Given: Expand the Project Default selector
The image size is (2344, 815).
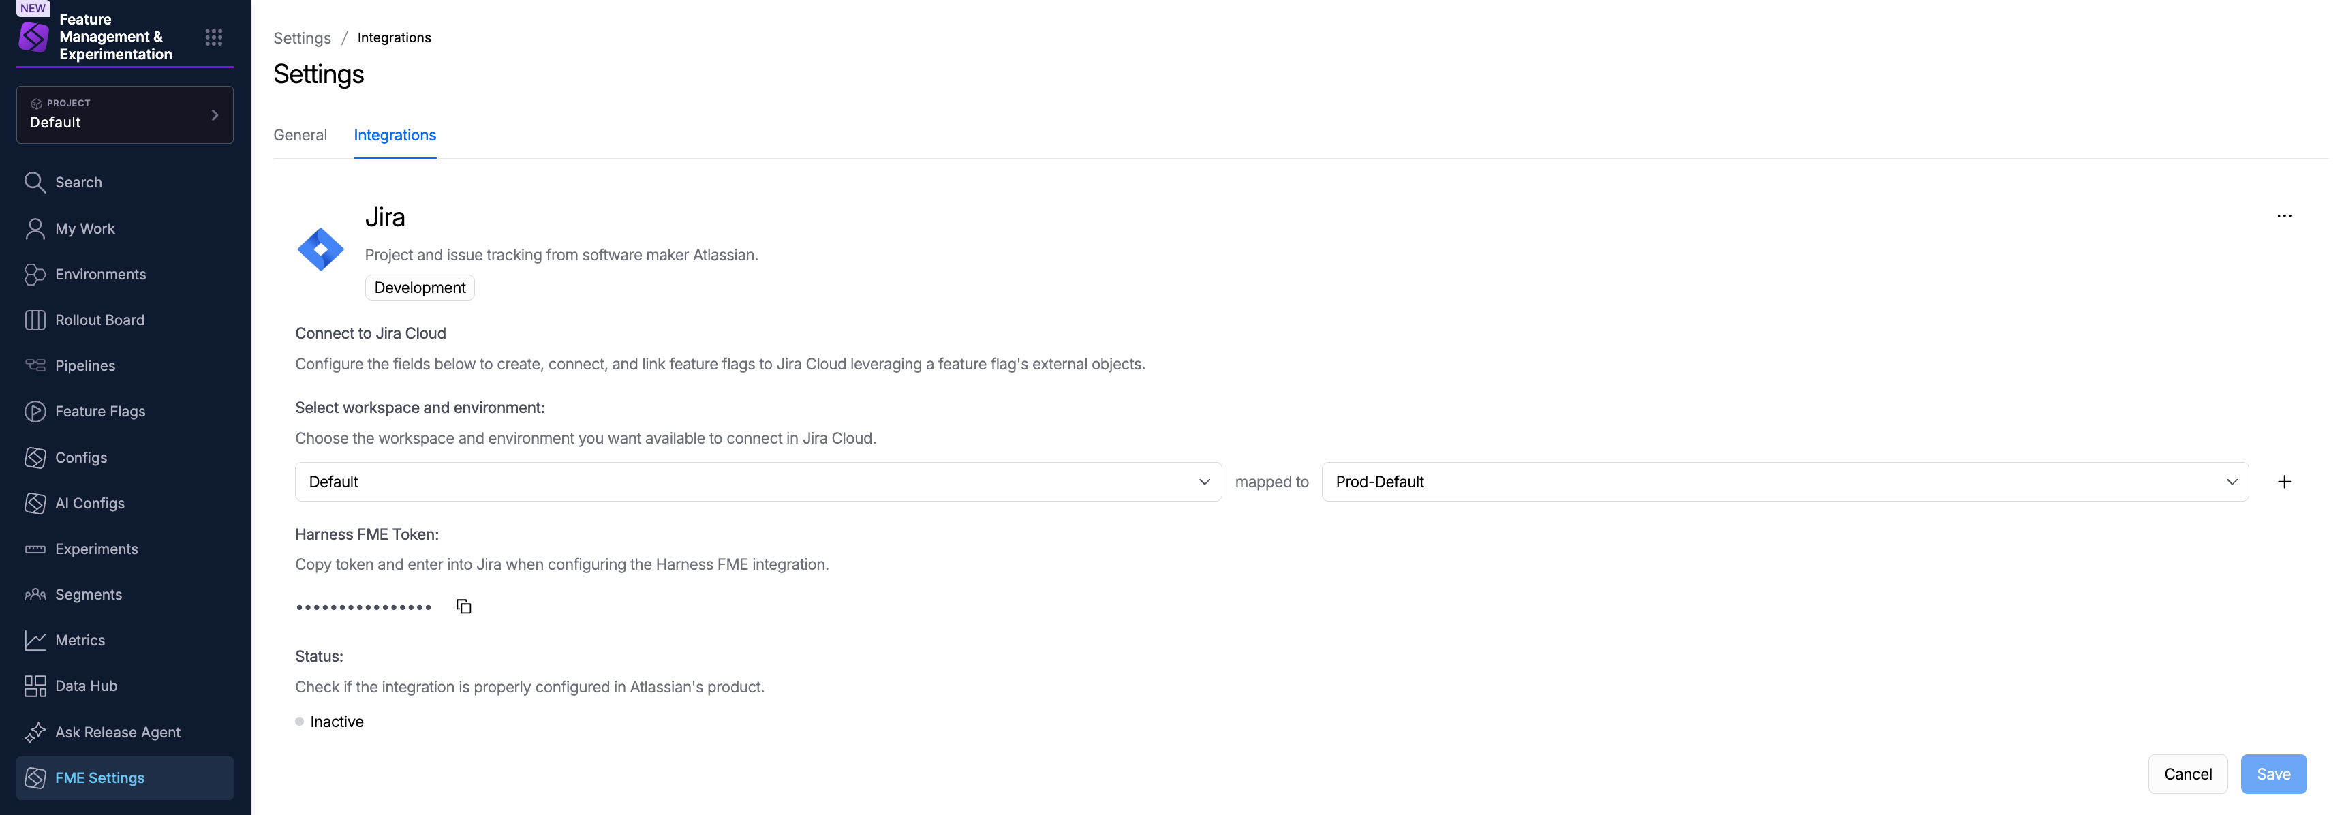Looking at the screenshot, I should 125,114.
